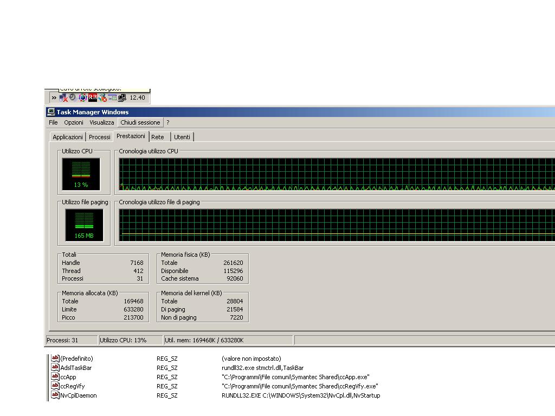This screenshot has width=555, height=416.
Task: Open the MSN Messenger tray icon
Action: pyautogui.click(x=102, y=97)
